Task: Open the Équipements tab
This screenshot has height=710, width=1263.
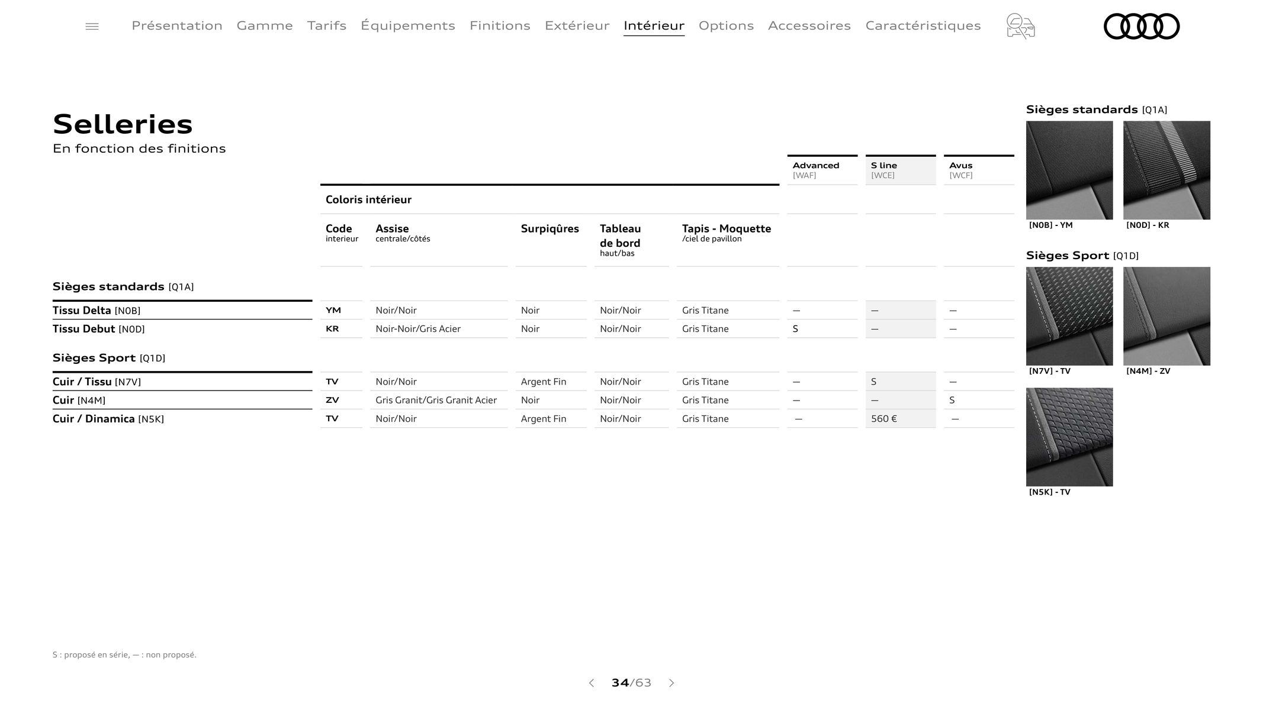Action: tap(408, 25)
